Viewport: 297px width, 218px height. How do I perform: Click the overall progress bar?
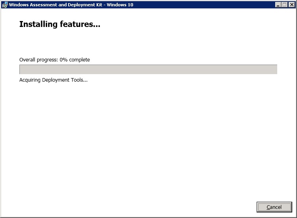tap(148, 69)
